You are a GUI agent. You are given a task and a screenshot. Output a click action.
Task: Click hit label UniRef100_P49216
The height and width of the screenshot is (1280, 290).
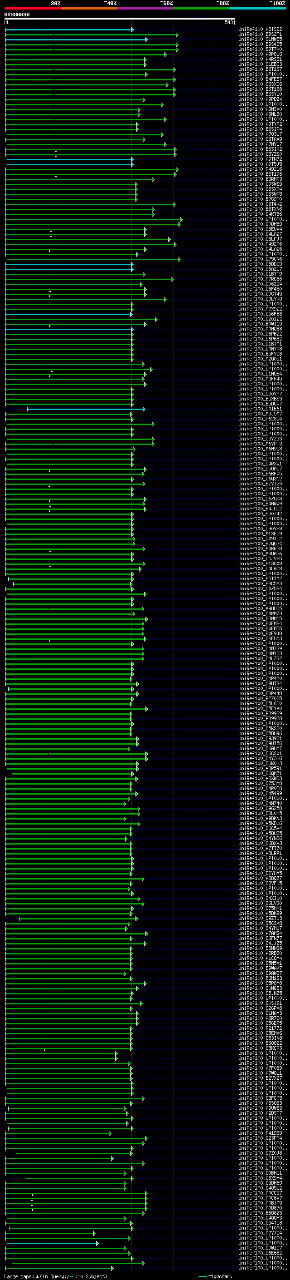[260, 169]
